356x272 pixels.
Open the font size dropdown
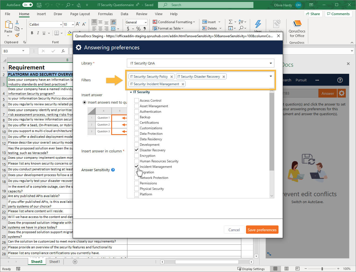(x=73, y=25)
